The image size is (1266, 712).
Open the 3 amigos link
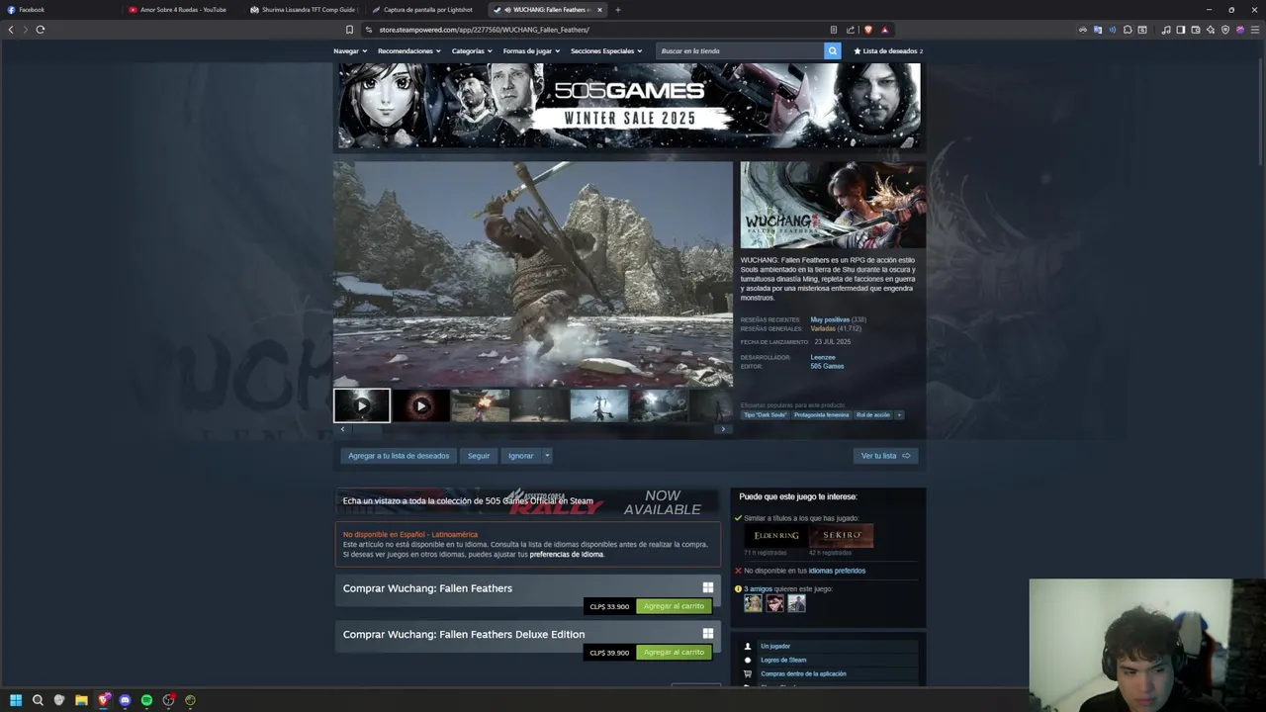[x=759, y=588]
